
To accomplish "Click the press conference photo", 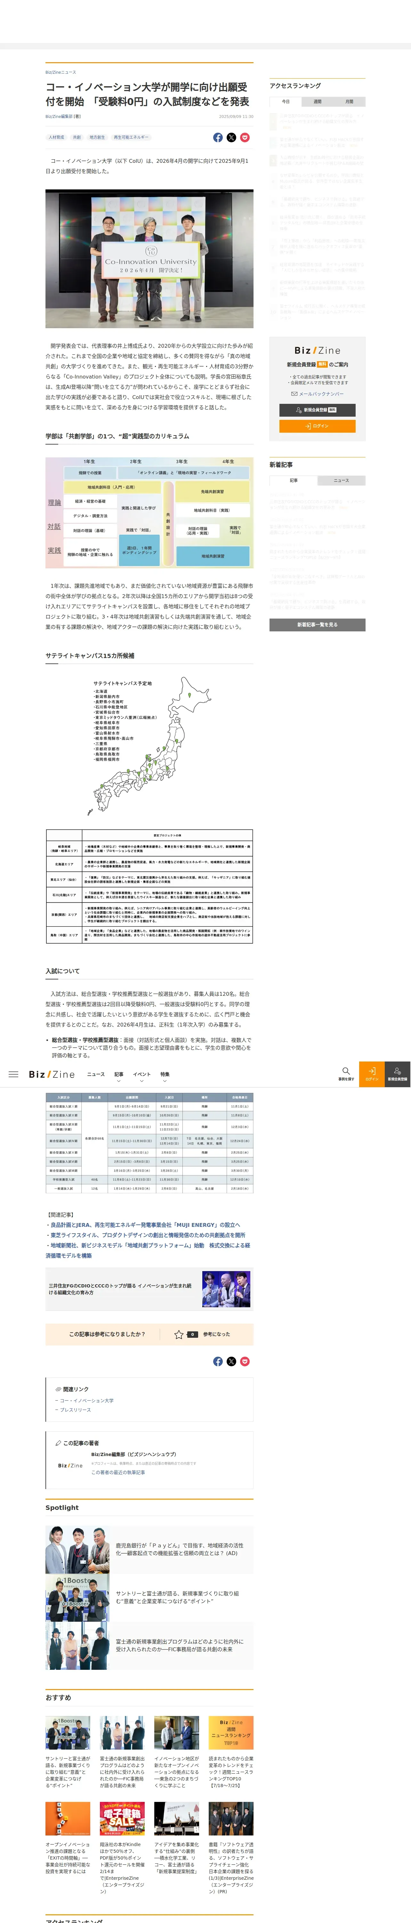I will pos(149,258).
